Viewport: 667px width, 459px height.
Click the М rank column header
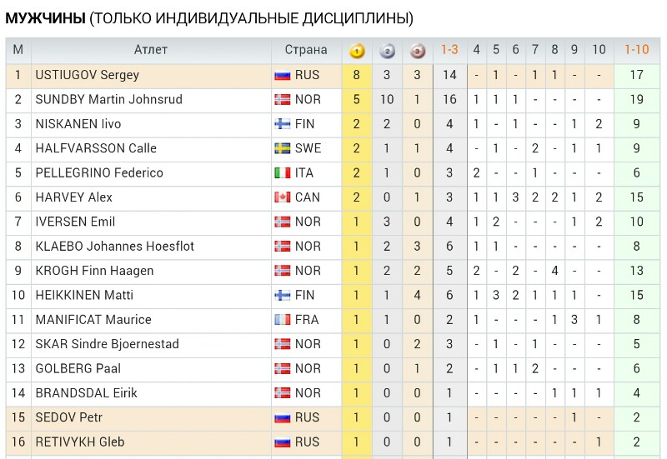click(18, 50)
